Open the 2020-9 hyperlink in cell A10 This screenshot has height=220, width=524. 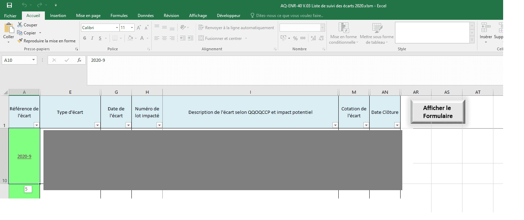pyautogui.click(x=24, y=156)
